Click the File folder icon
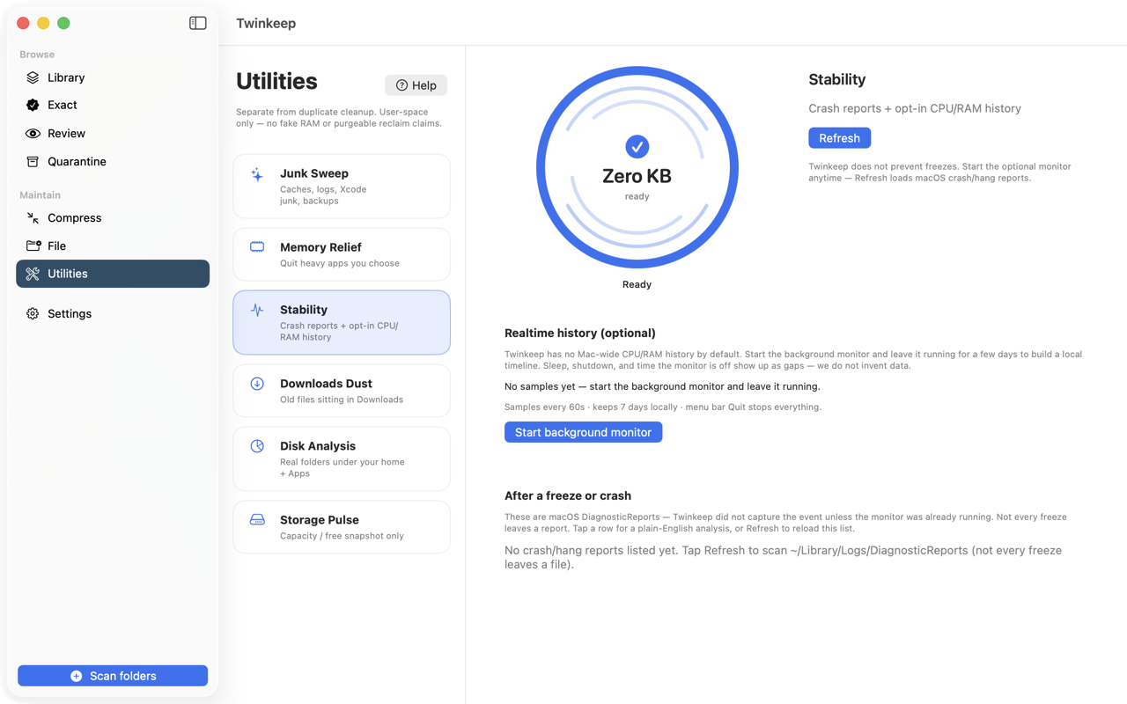Screen dimensions: 1127x704 [x=33, y=246]
